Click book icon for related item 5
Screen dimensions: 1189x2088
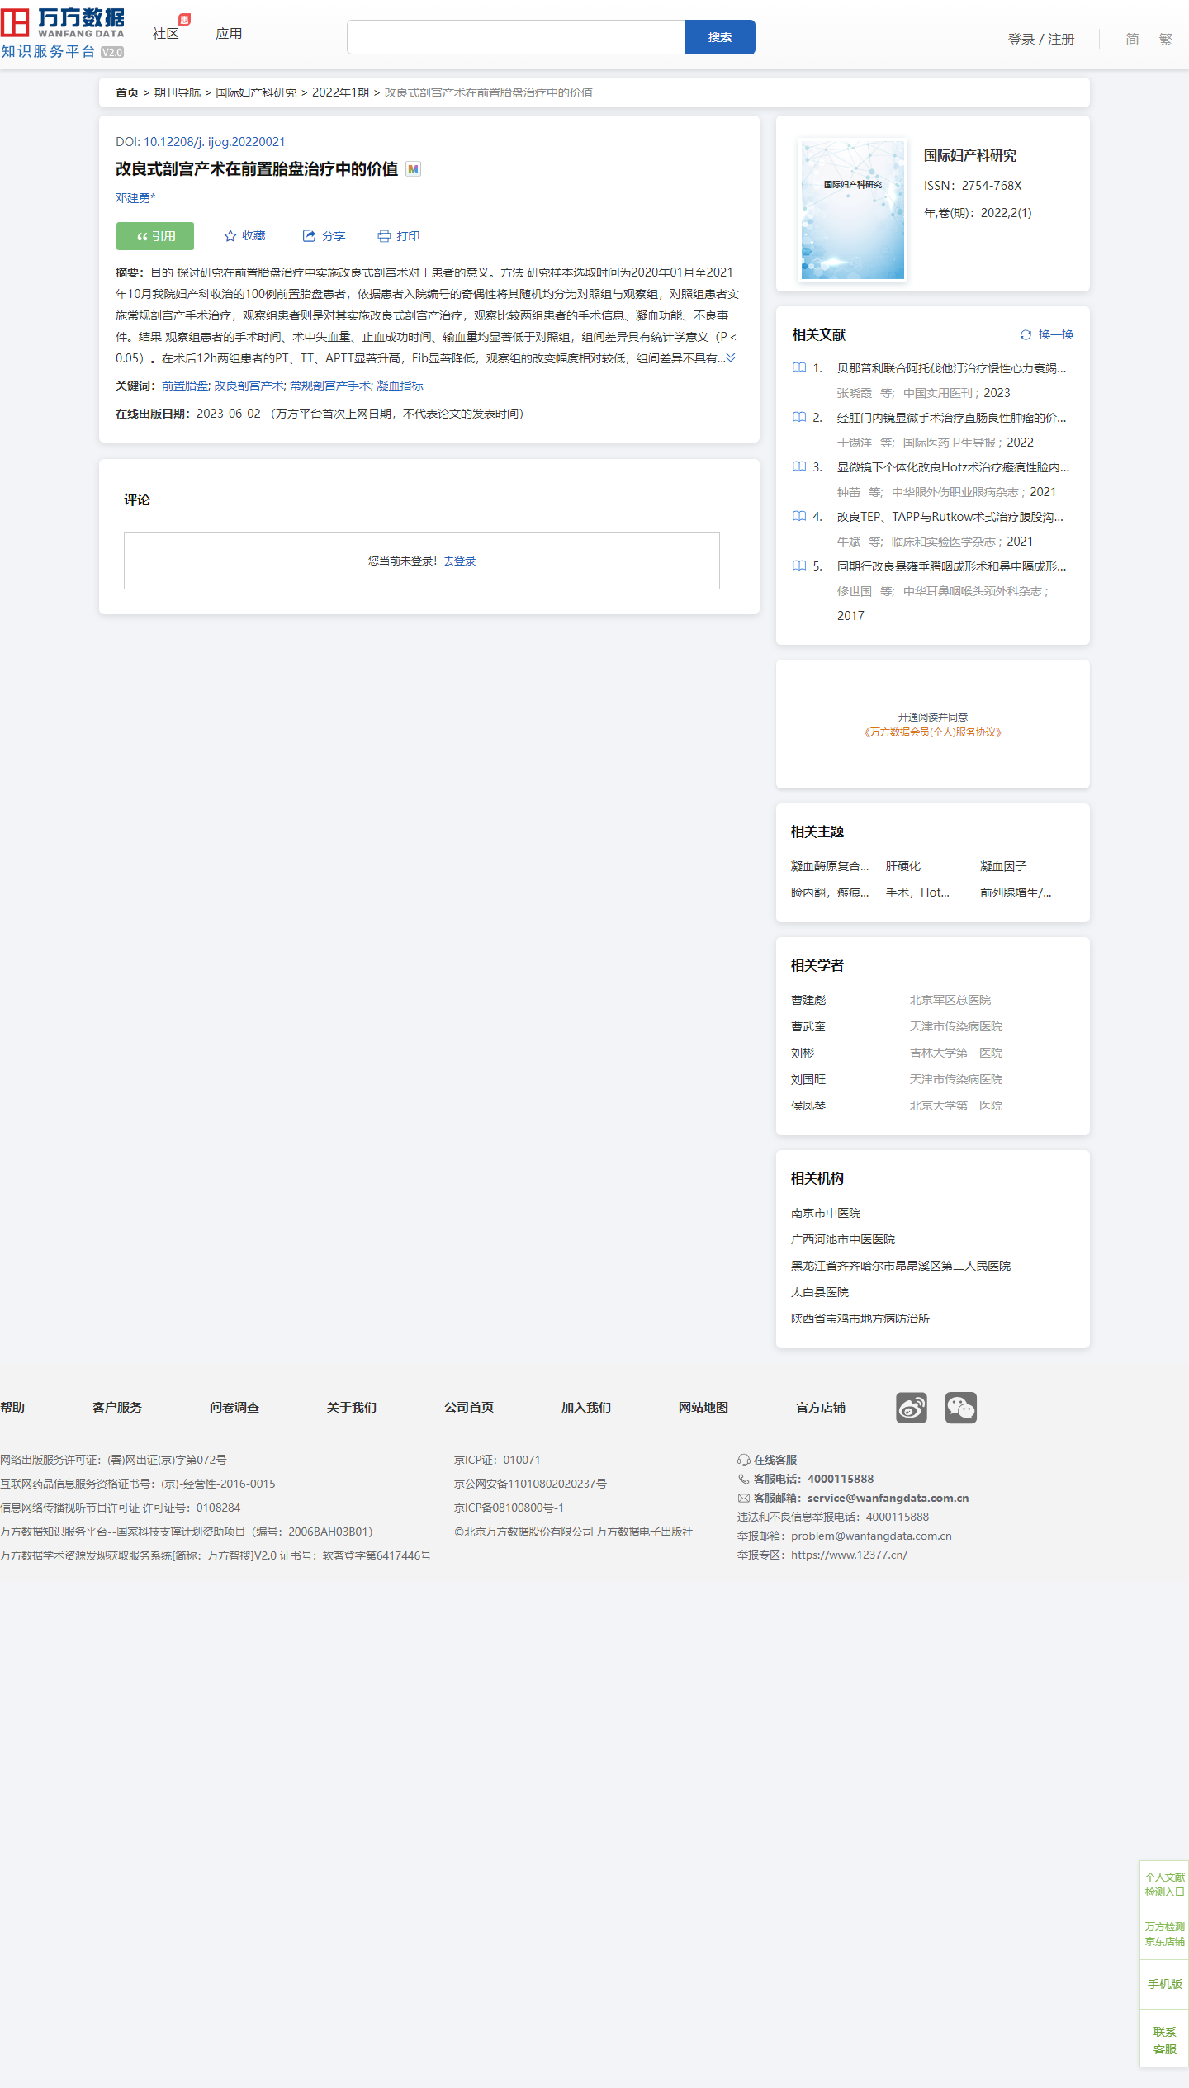799,566
